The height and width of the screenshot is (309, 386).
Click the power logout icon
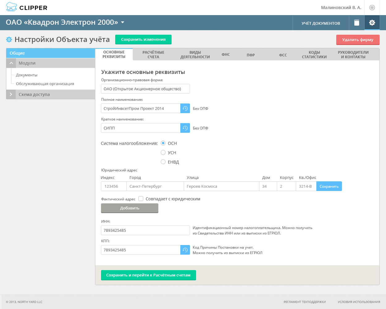(372, 7)
